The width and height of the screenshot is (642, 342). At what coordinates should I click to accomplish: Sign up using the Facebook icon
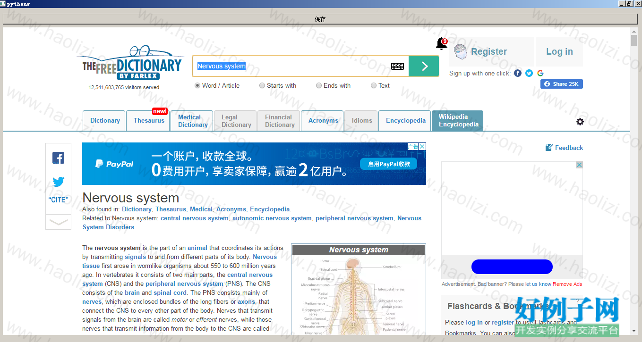pos(518,73)
